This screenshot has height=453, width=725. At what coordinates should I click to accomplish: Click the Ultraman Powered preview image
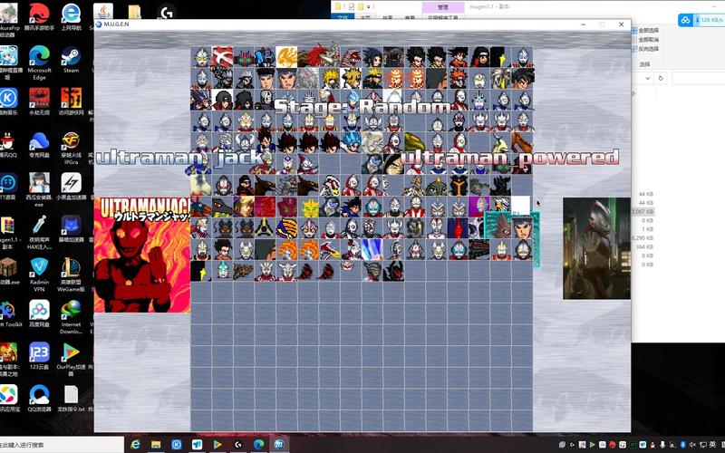tap(596, 248)
